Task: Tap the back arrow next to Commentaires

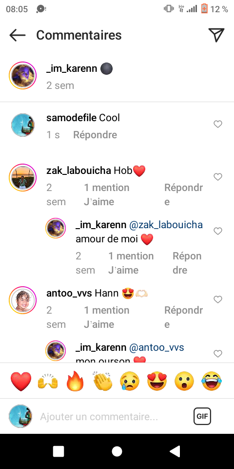Action: [18, 35]
